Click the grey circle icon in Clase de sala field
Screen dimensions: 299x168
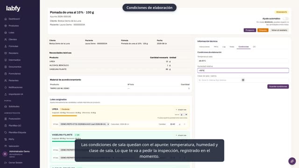[243, 80]
